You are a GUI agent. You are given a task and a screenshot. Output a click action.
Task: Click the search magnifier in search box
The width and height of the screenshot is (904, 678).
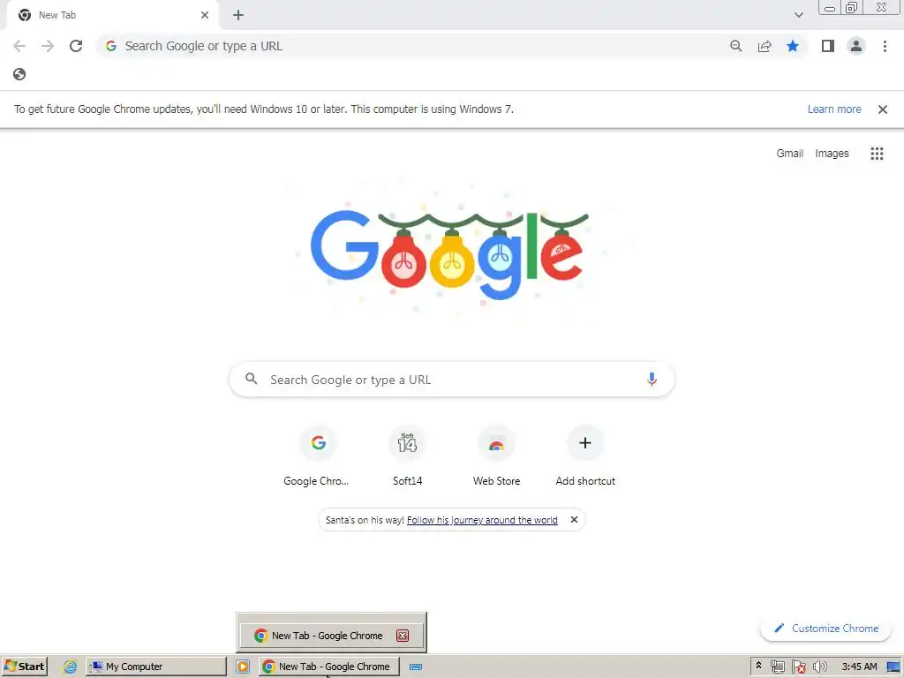252,380
